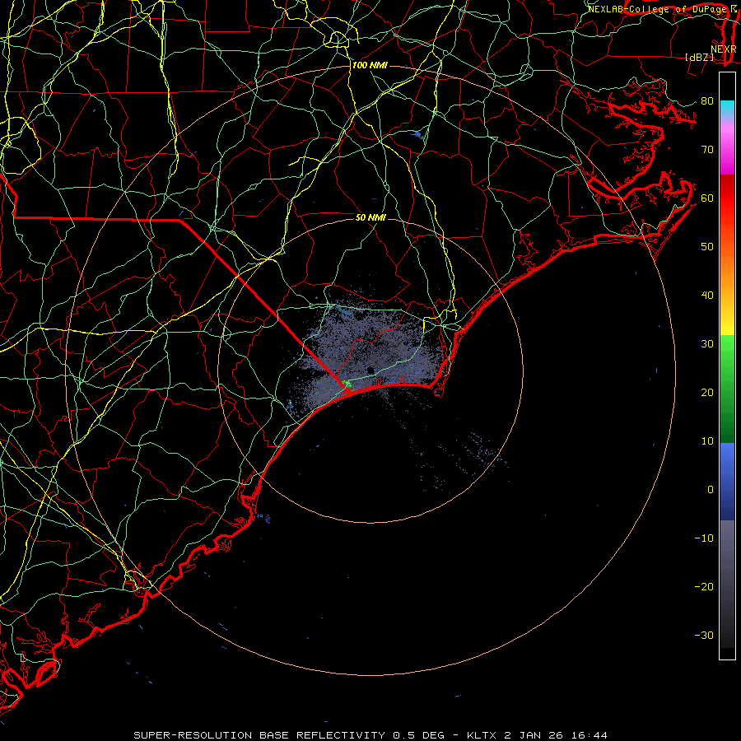Click the Super-Resolution Base Reflectivity caption
The height and width of the screenshot is (741, 741).
coord(259,735)
